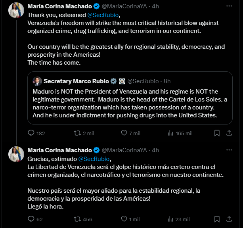View analytics showing 165 mil views
This screenshot has height=228, width=243.
pyautogui.click(x=180, y=133)
